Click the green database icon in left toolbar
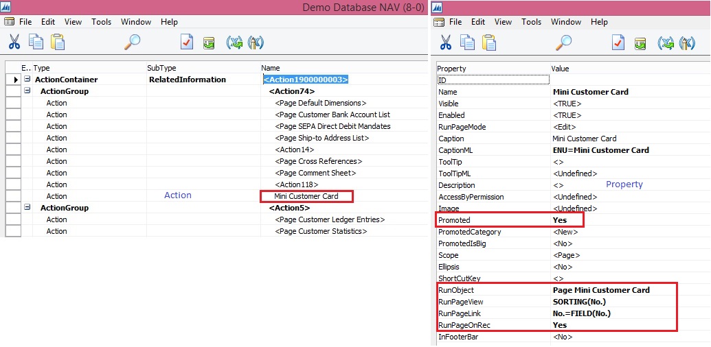The width and height of the screenshot is (711, 347). coord(209,42)
